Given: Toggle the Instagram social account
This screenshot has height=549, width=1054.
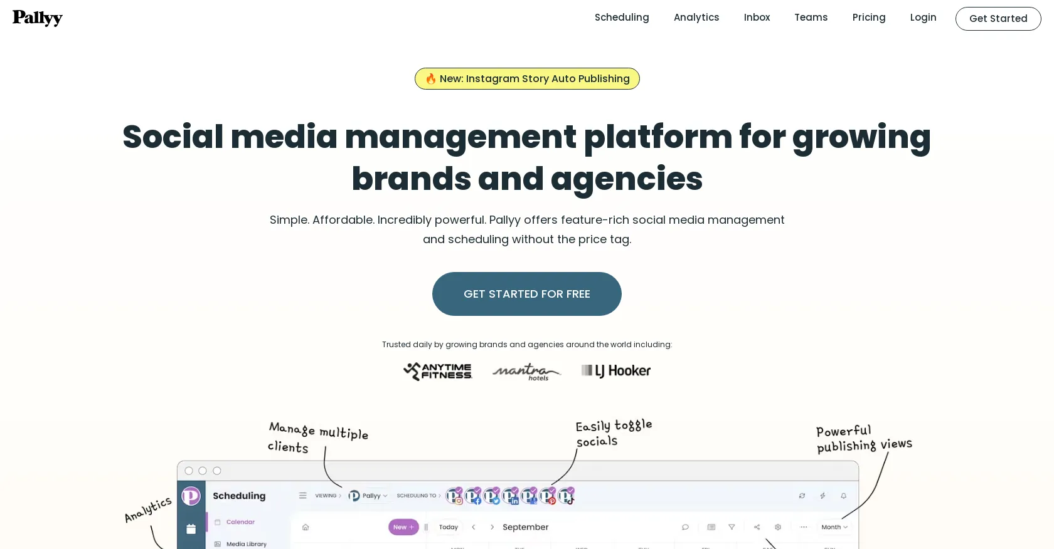Looking at the screenshot, I should (x=454, y=496).
